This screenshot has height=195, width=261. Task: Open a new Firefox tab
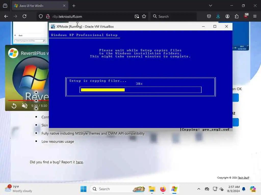74,6
